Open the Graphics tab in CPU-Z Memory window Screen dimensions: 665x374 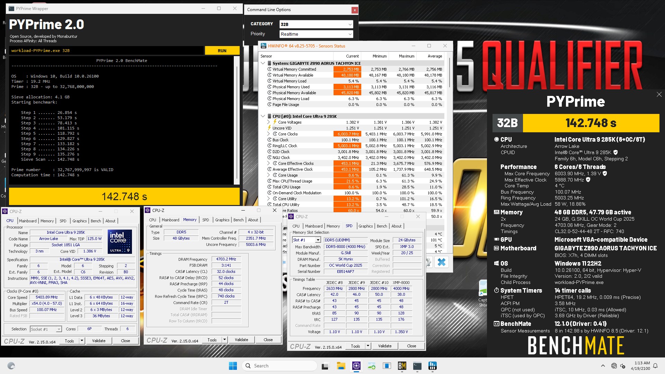222,220
